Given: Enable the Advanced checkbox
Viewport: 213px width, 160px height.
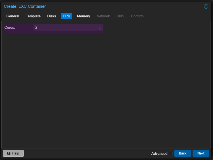Looking at the screenshot, I should coord(170,153).
